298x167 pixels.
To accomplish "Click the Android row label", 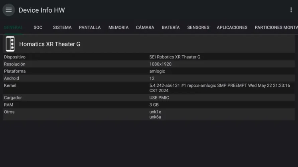I will pyautogui.click(x=12, y=78).
